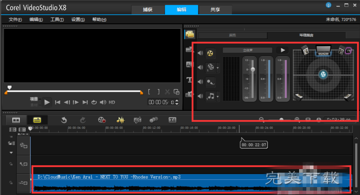Click the rear-left speaker icon
The width and height of the screenshot is (360, 195).
click(x=299, y=97)
